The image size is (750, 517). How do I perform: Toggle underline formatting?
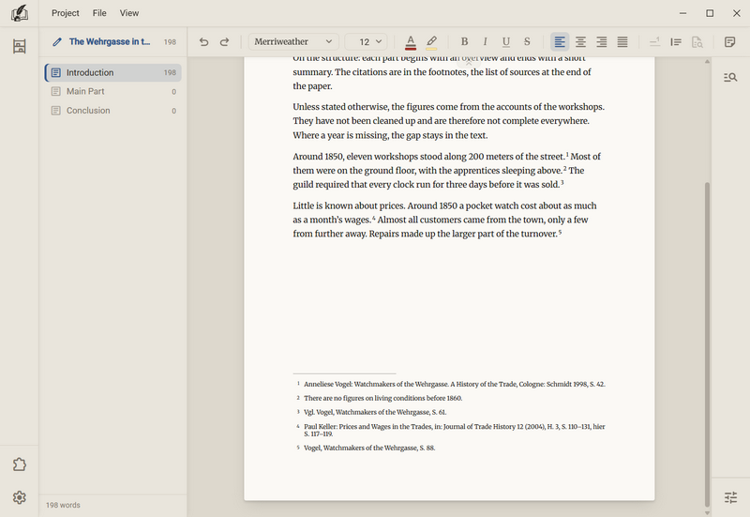point(506,41)
